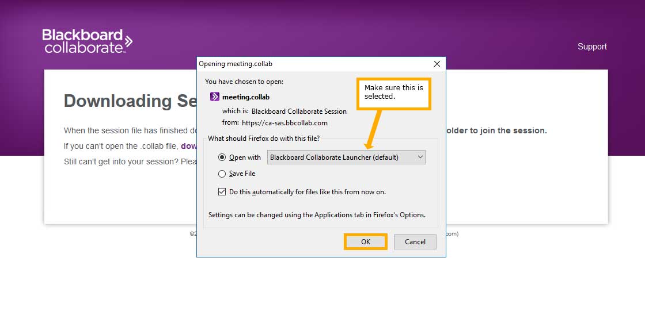Open the Support link
645x327 pixels.
click(592, 47)
